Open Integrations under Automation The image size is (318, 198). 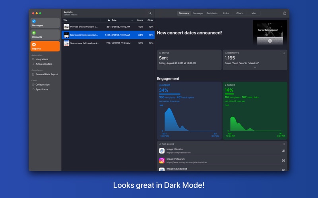tap(42, 59)
